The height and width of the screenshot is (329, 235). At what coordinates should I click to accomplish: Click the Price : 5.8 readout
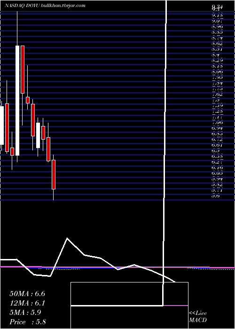click(x=28, y=322)
